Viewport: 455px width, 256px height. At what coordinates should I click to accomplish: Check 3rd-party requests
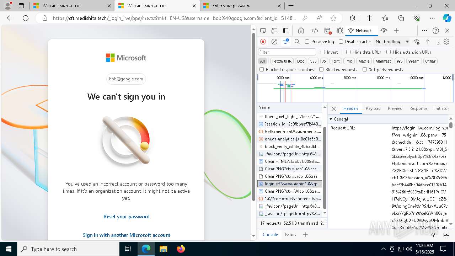point(365,70)
